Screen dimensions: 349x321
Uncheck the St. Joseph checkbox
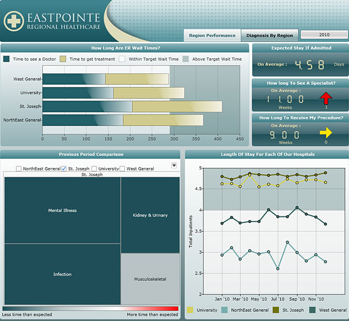click(64, 168)
